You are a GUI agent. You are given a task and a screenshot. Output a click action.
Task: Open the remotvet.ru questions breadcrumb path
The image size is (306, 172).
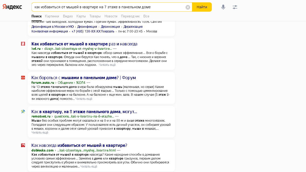(x=84, y=116)
